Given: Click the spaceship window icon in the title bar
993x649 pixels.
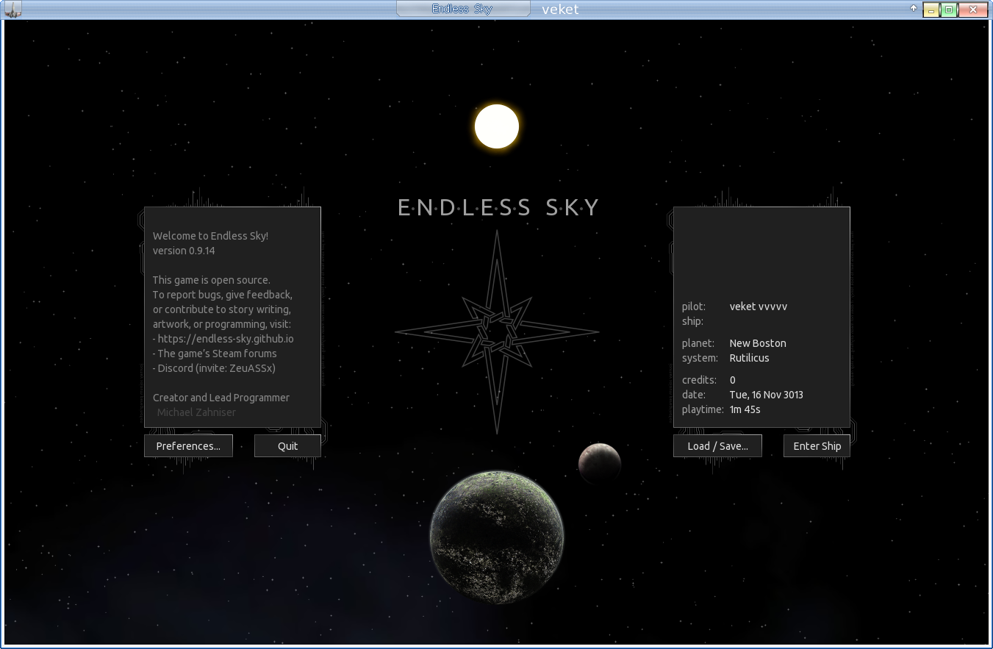Looking at the screenshot, I should [12, 9].
